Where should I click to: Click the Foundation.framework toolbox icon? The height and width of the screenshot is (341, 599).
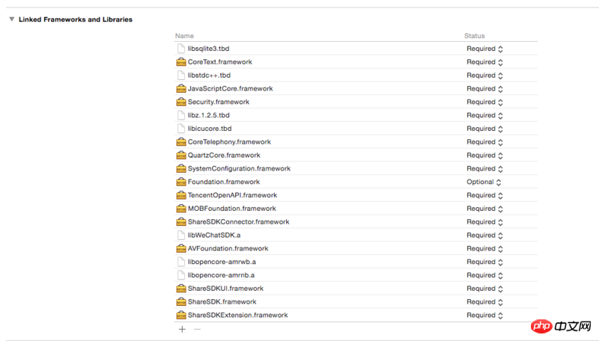(x=181, y=182)
